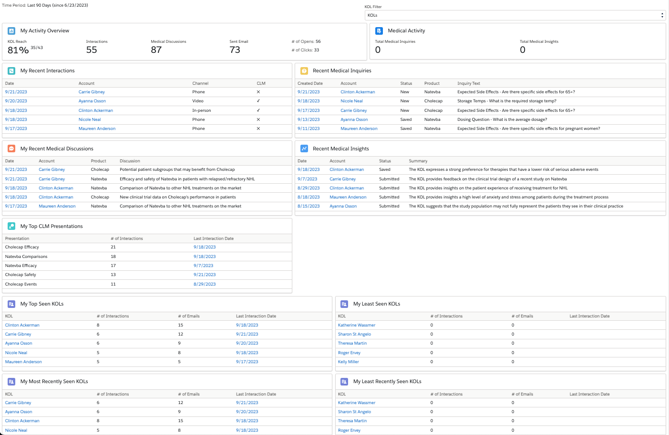Open Nicole Neal from My Top Seen KOLs
This screenshot has height=435, width=669.
16,352
